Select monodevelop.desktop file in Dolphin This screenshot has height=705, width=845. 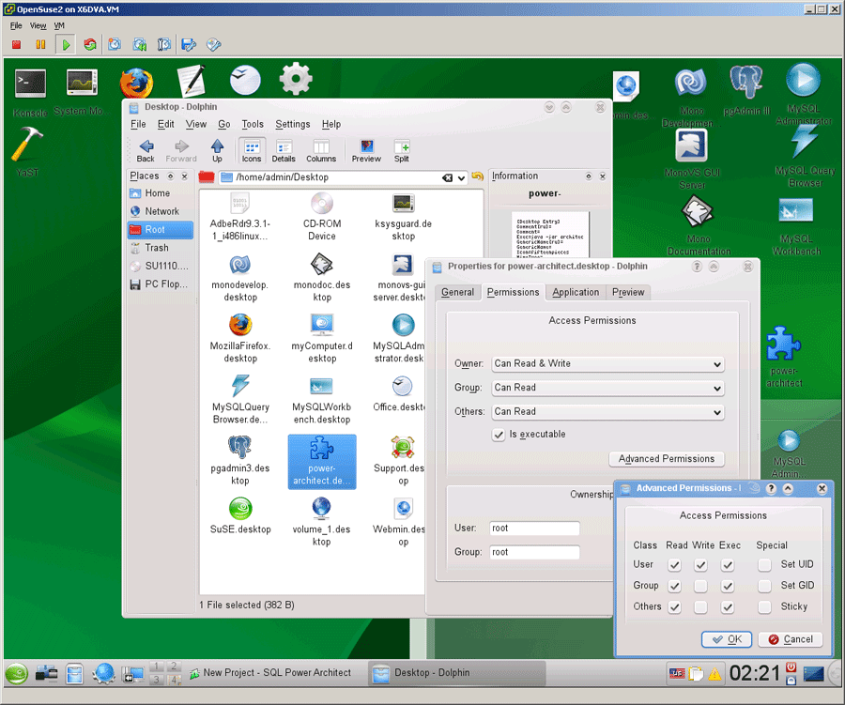point(240,278)
